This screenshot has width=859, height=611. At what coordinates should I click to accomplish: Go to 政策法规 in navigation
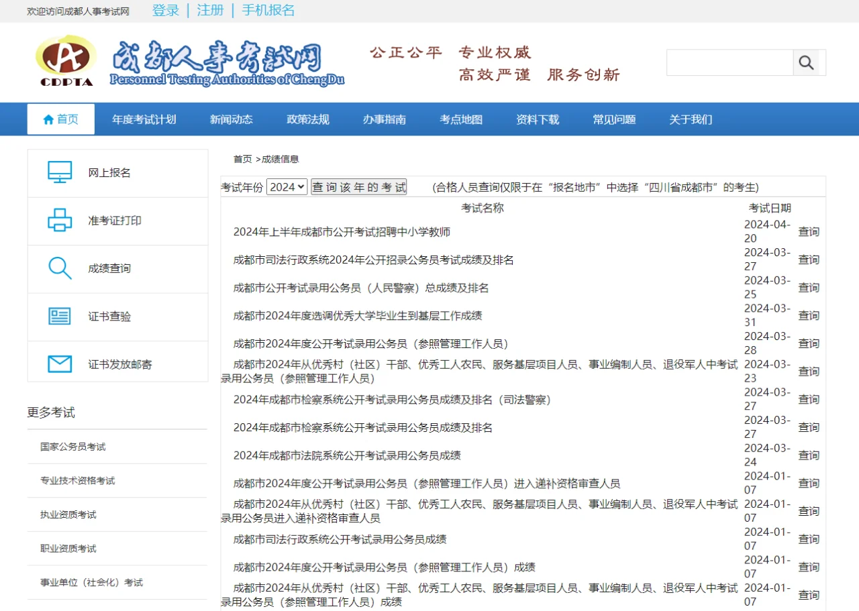pyautogui.click(x=308, y=119)
